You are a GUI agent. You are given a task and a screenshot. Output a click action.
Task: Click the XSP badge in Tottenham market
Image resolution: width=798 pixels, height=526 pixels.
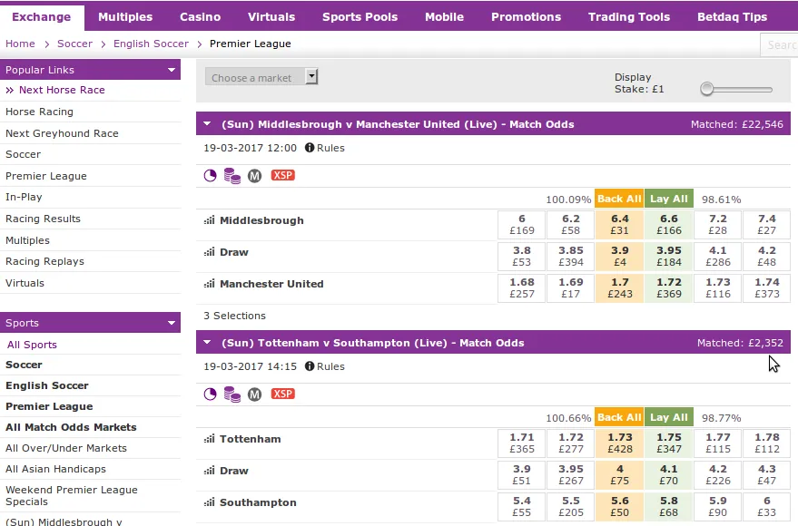[x=282, y=394]
